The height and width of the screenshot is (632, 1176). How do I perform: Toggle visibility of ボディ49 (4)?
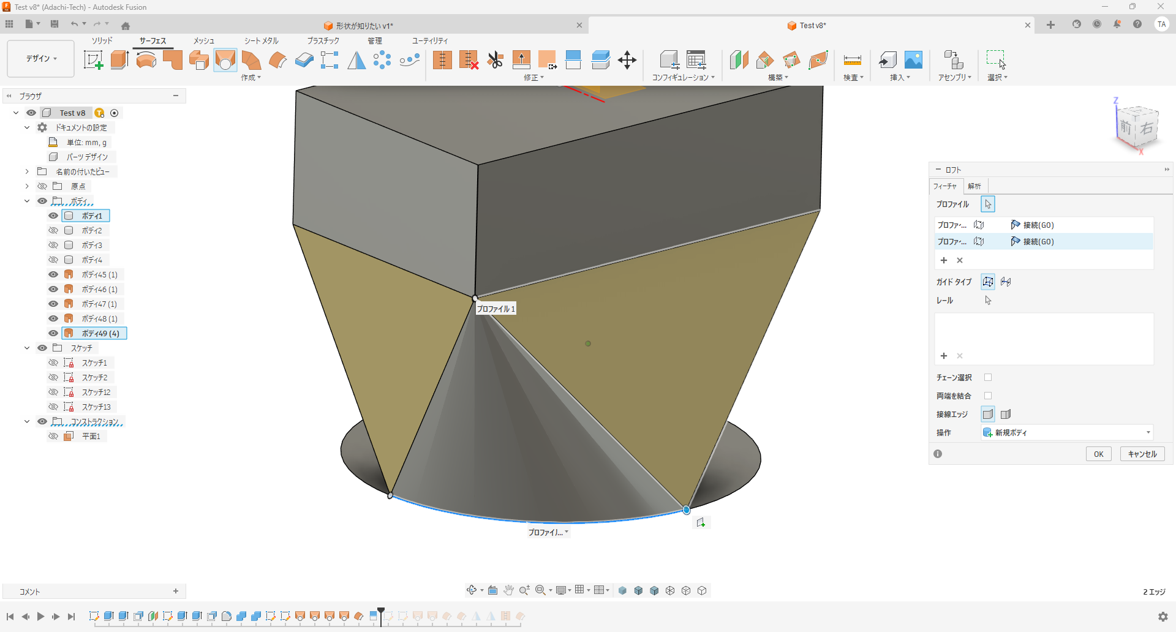tap(53, 333)
